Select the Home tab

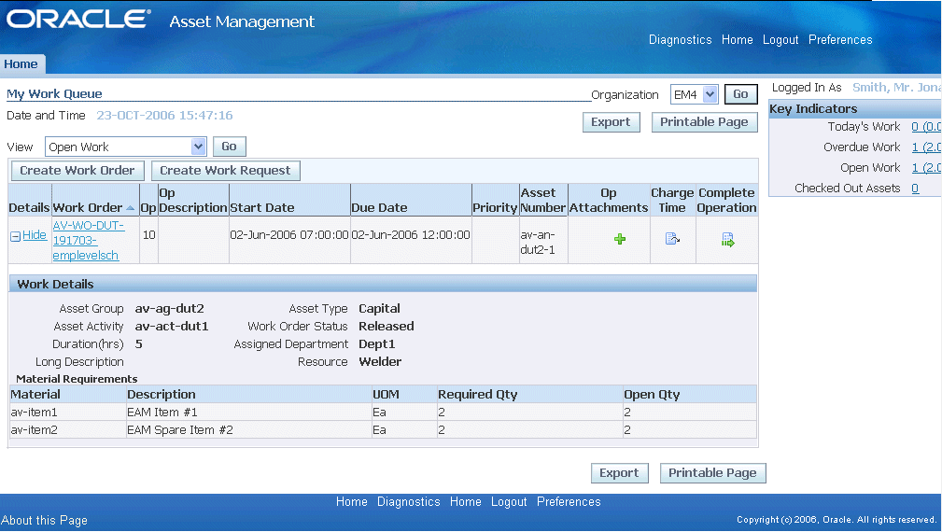tap(21, 64)
